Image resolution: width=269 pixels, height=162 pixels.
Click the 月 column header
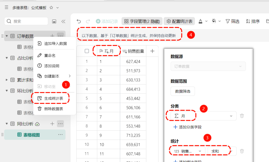[x=108, y=51]
